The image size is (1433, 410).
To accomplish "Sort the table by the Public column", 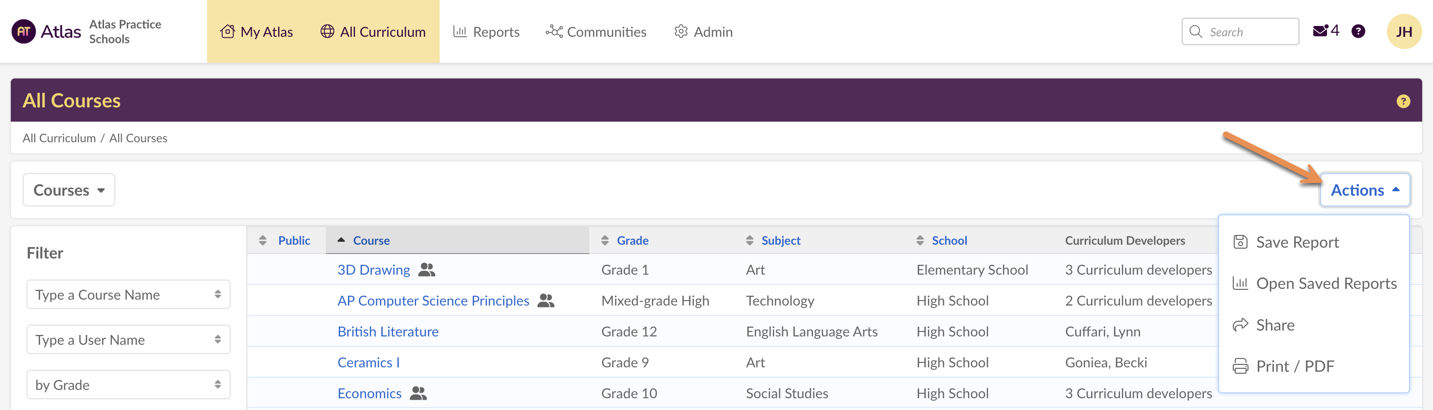I will coord(293,240).
